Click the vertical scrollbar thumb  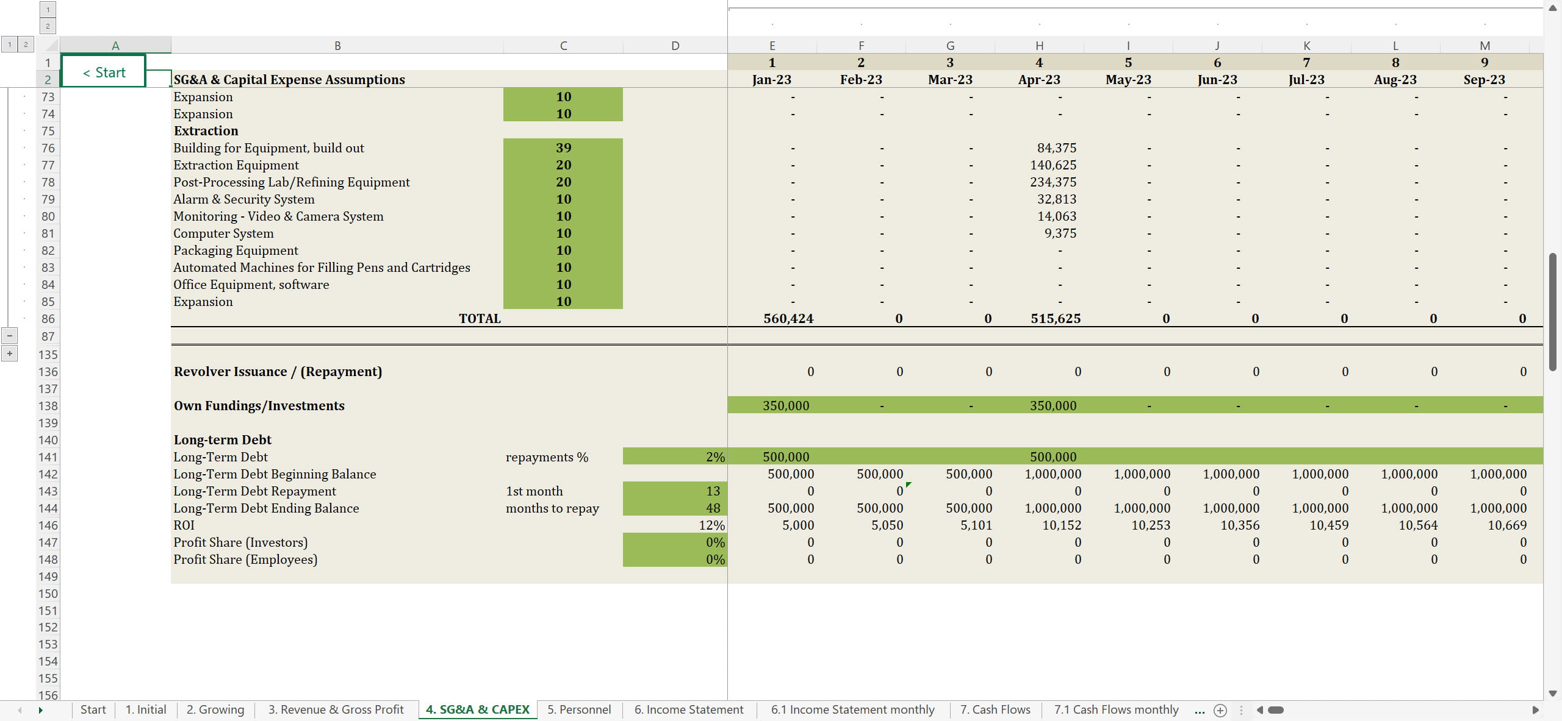point(1552,311)
